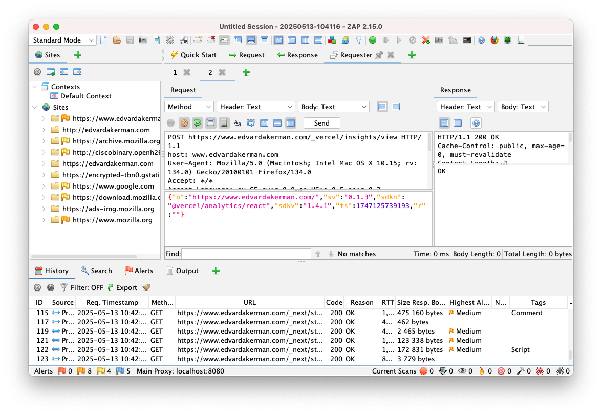
Task: Open the Search tab in bottom panel
Action: coord(96,271)
